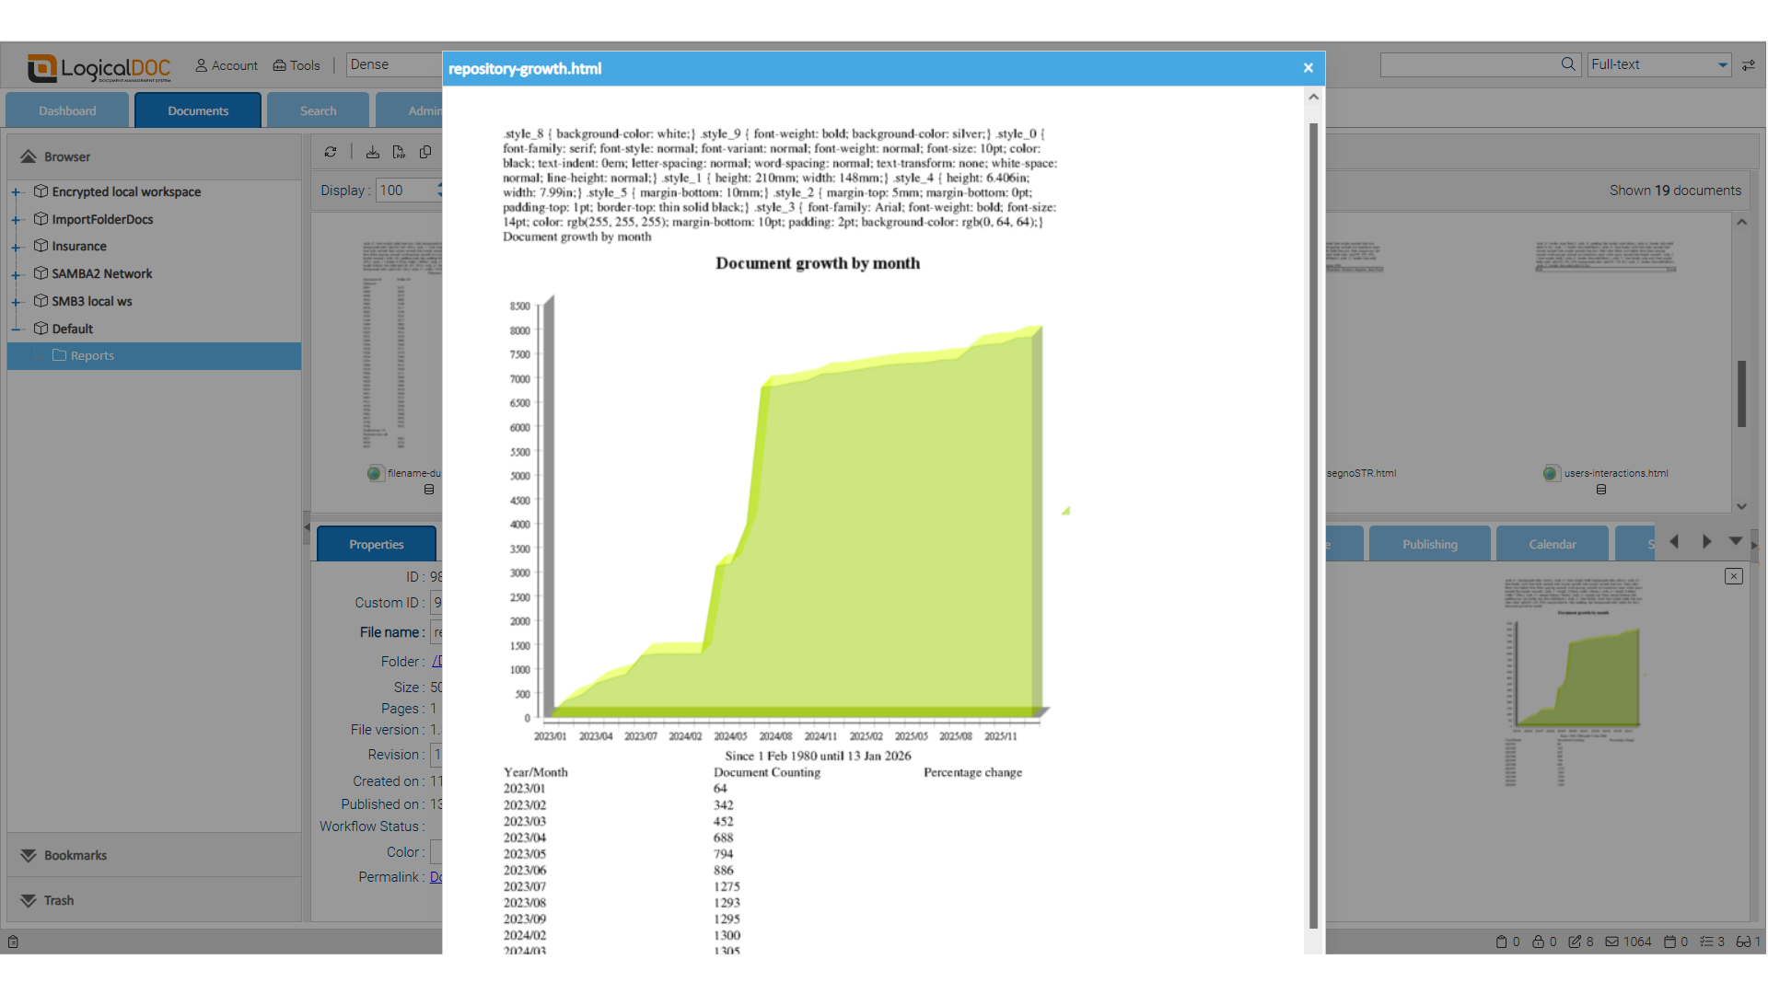This screenshot has width=1768, height=994.
Task: Copy the selected document
Action: coord(425,152)
